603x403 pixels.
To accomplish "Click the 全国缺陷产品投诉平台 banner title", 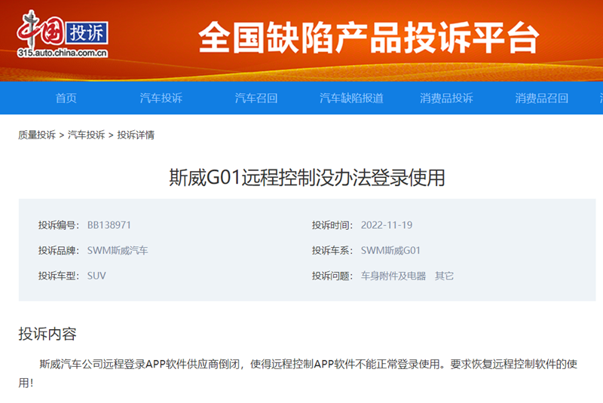I will click(x=369, y=38).
